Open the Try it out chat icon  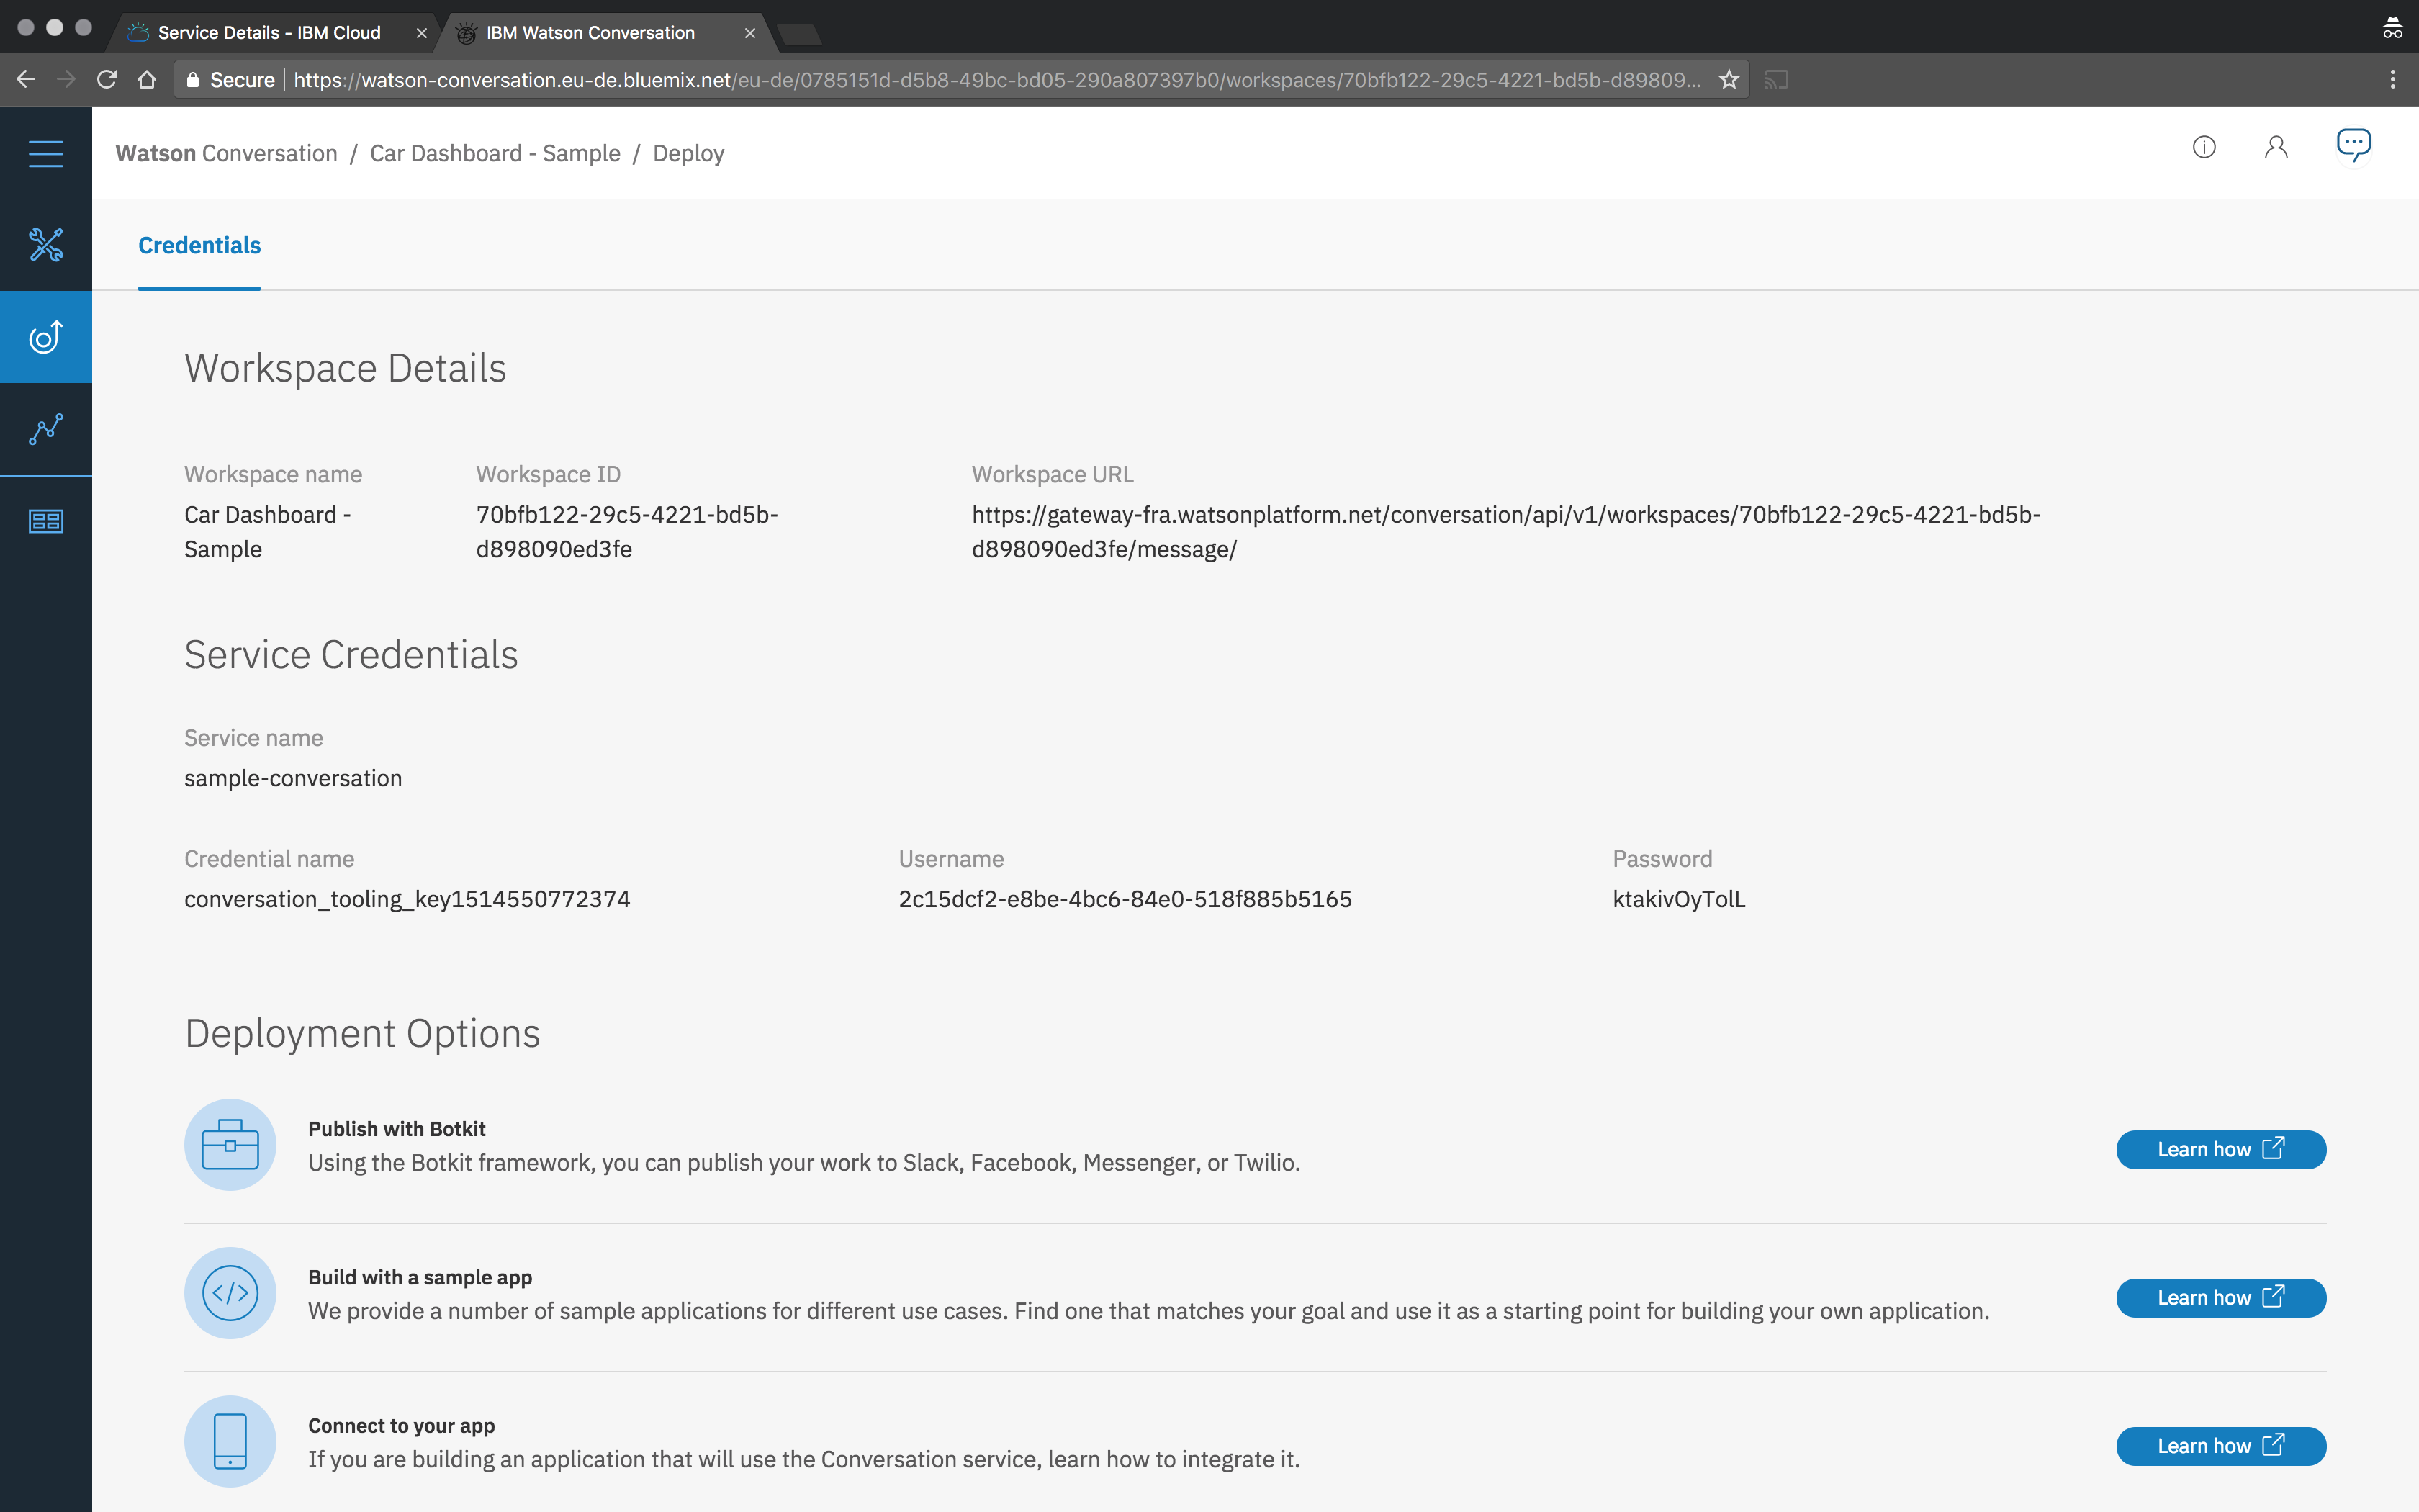click(x=2353, y=145)
